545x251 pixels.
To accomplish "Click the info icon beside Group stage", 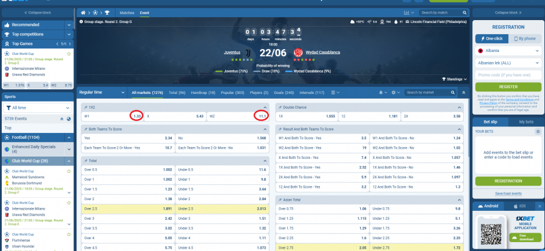I will coord(81,21).
